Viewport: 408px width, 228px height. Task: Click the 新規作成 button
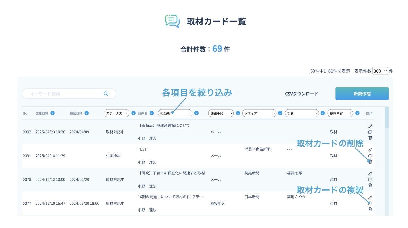[x=362, y=94]
